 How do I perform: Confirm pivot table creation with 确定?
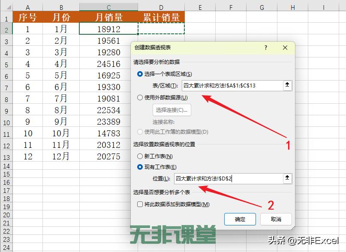[x=240, y=219]
